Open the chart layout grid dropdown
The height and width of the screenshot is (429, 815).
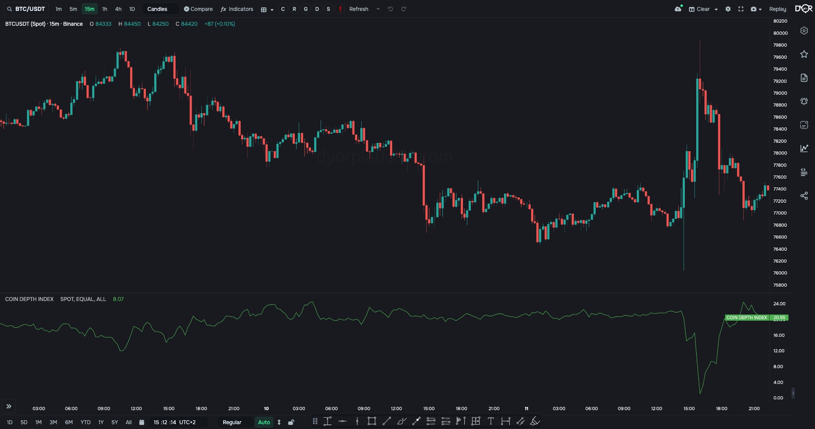[x=267, y=9]
